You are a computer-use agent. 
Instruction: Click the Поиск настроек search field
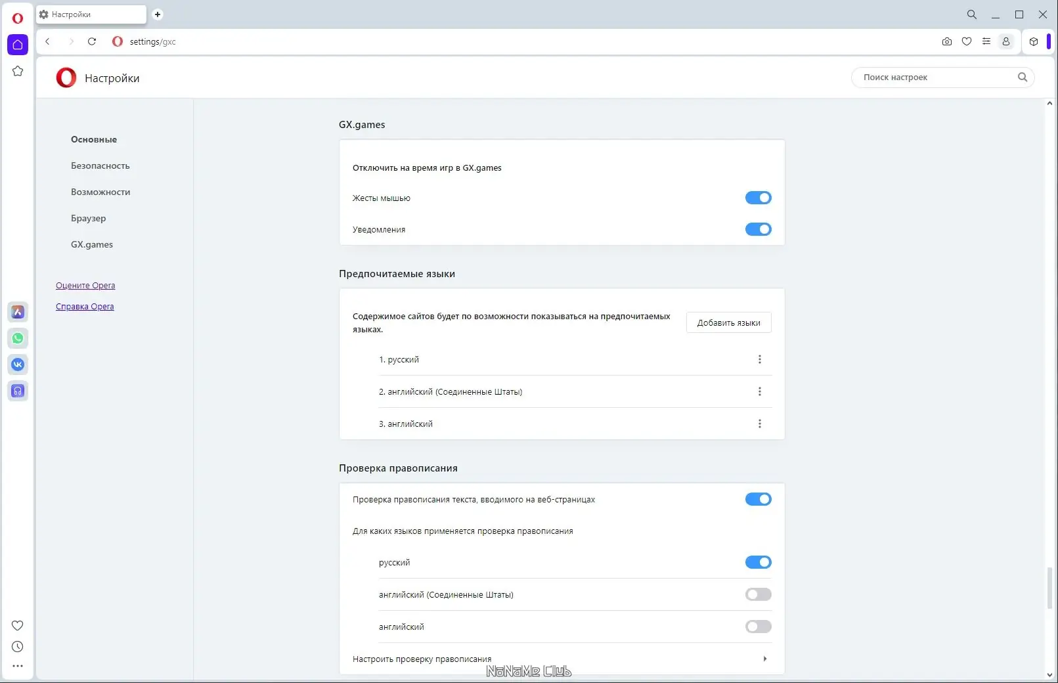[936, 77]
